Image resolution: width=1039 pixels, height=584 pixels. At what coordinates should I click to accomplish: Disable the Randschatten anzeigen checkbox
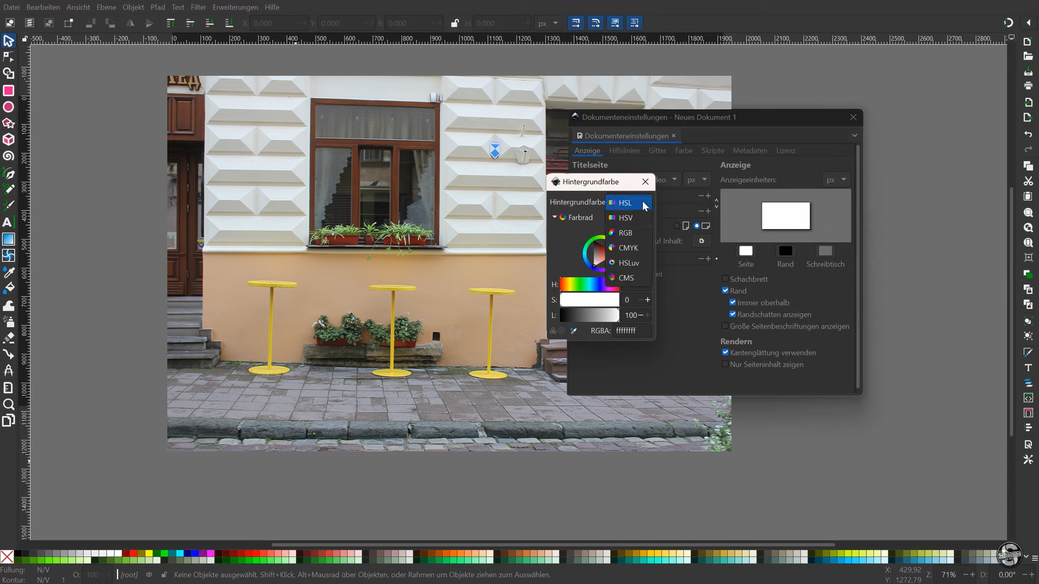coord(731,314)
